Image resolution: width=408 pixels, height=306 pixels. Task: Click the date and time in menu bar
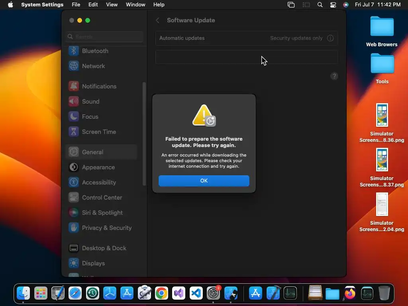point(378,5)
